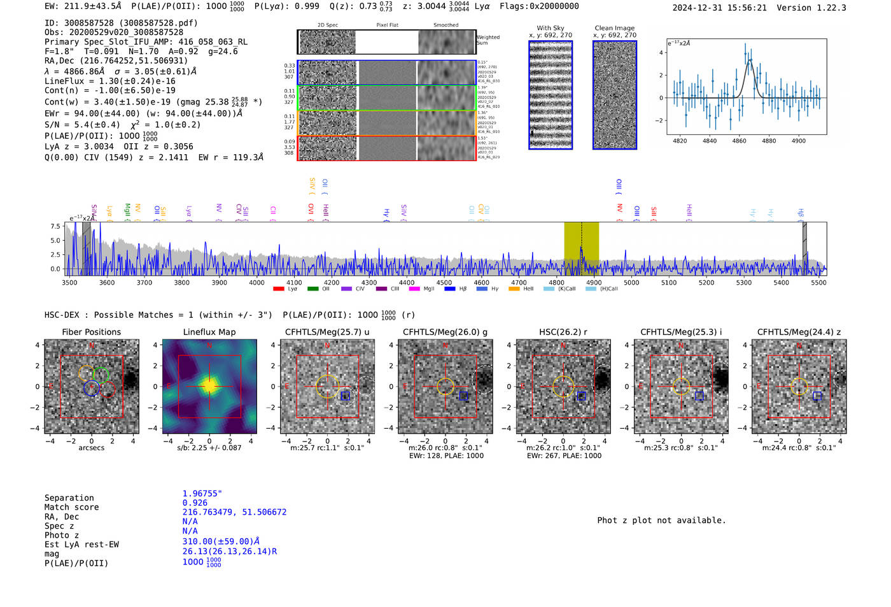Open the Fiber Positions cutout image

92,386
